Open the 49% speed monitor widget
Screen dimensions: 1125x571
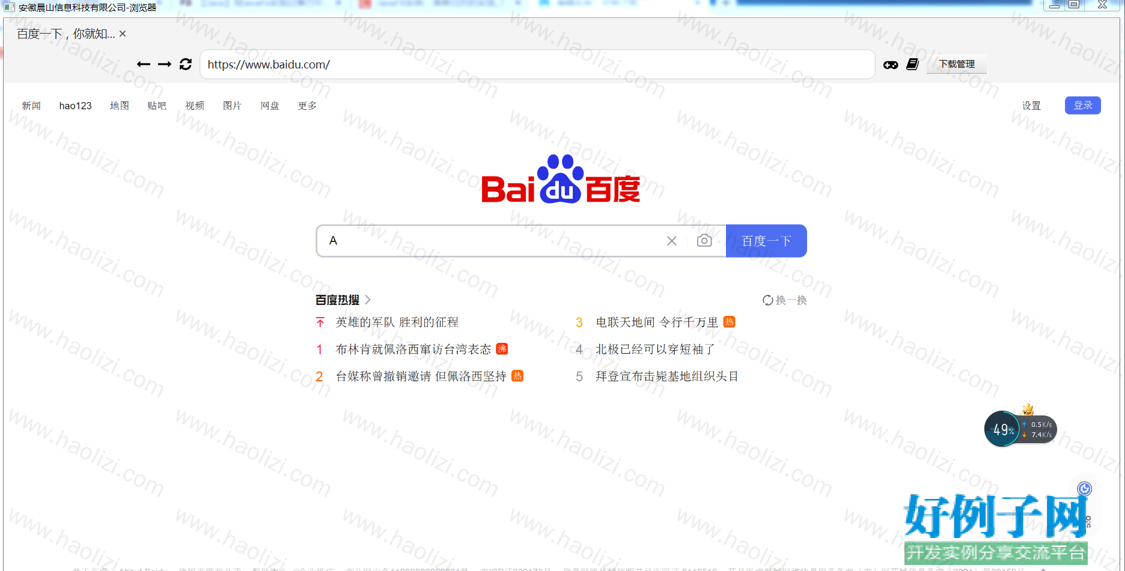(1020, 429)
